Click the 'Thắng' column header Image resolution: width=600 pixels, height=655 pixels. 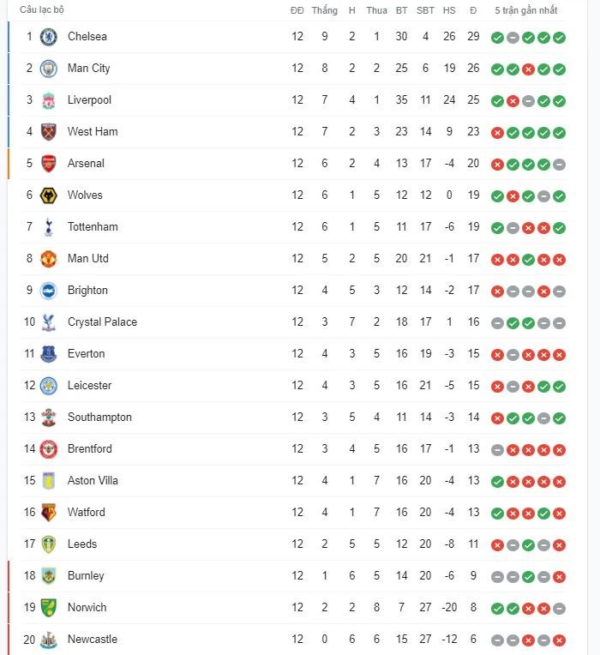pyautogui.click(x=324, y=10)
